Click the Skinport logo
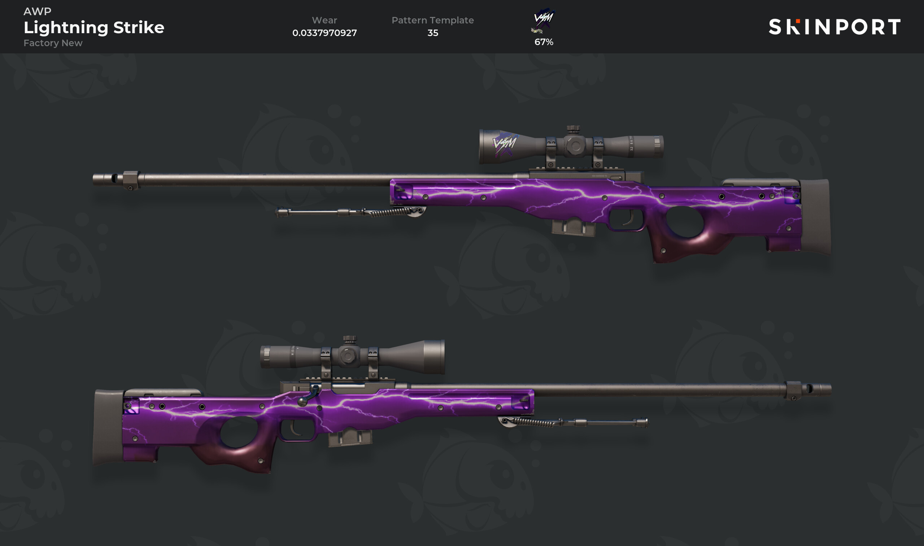This screenshot has width=924, height=546. (x=834, y=27)
